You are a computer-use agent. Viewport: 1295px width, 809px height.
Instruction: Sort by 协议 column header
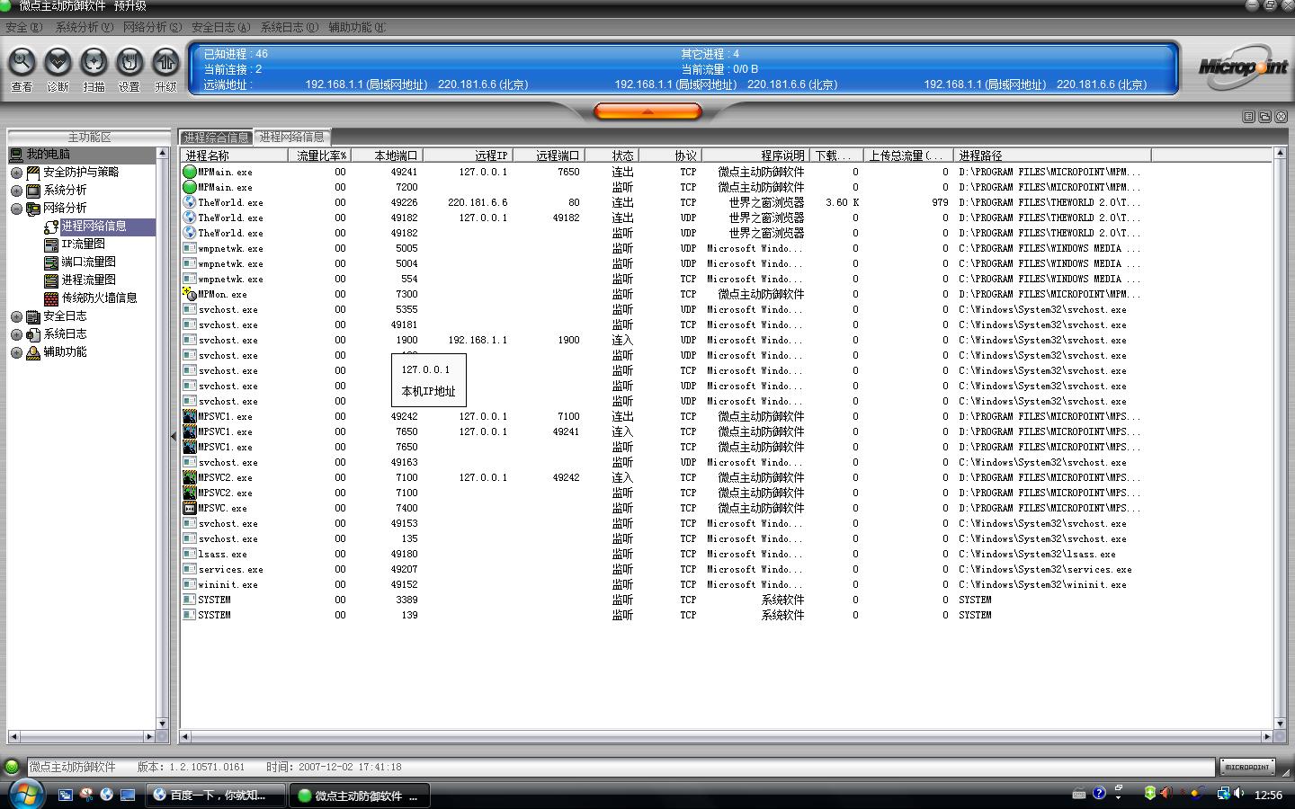coord(670,156)
